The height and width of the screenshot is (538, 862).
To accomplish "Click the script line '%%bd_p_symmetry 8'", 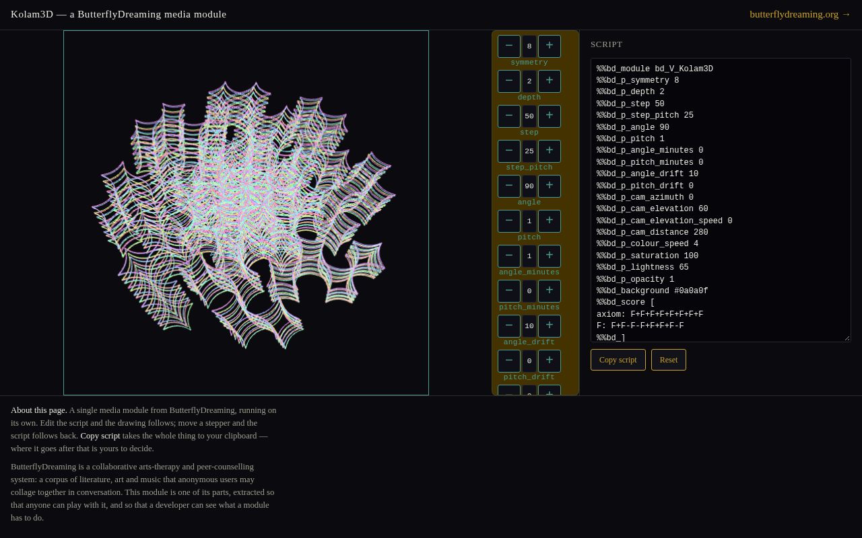I will pyautogui.click(x=638, y=81).
